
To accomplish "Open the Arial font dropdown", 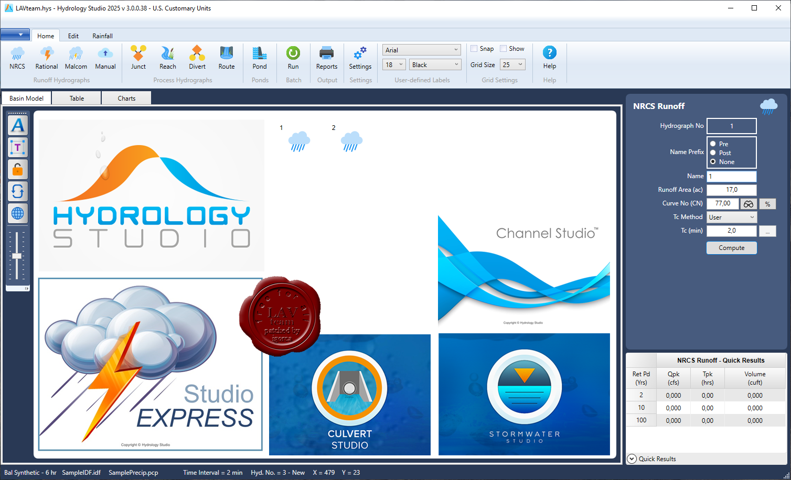I will [x=422, y=50].
